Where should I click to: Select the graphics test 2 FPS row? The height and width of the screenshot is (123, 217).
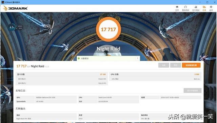(62, 83)
